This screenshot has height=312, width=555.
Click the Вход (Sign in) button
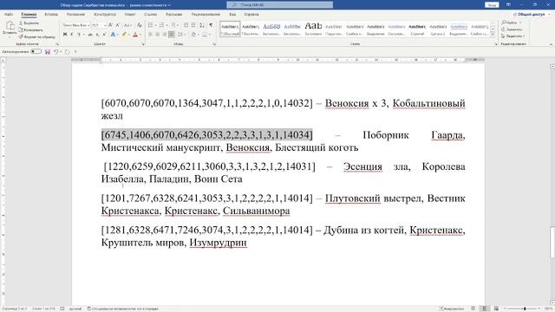coord(492,5)
